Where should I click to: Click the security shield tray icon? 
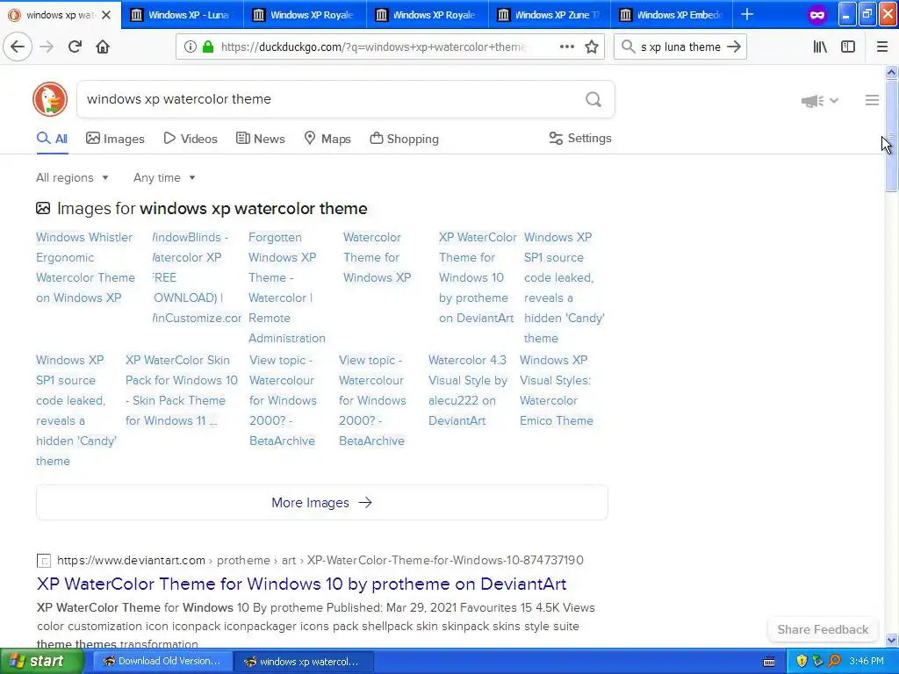tap(802, 661)
